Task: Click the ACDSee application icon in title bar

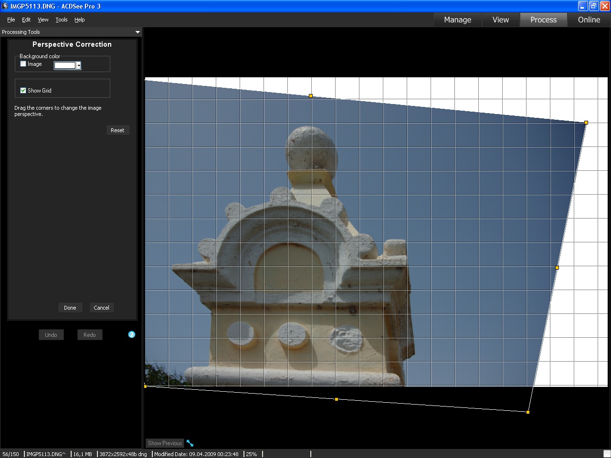Action: pos(5,6)
